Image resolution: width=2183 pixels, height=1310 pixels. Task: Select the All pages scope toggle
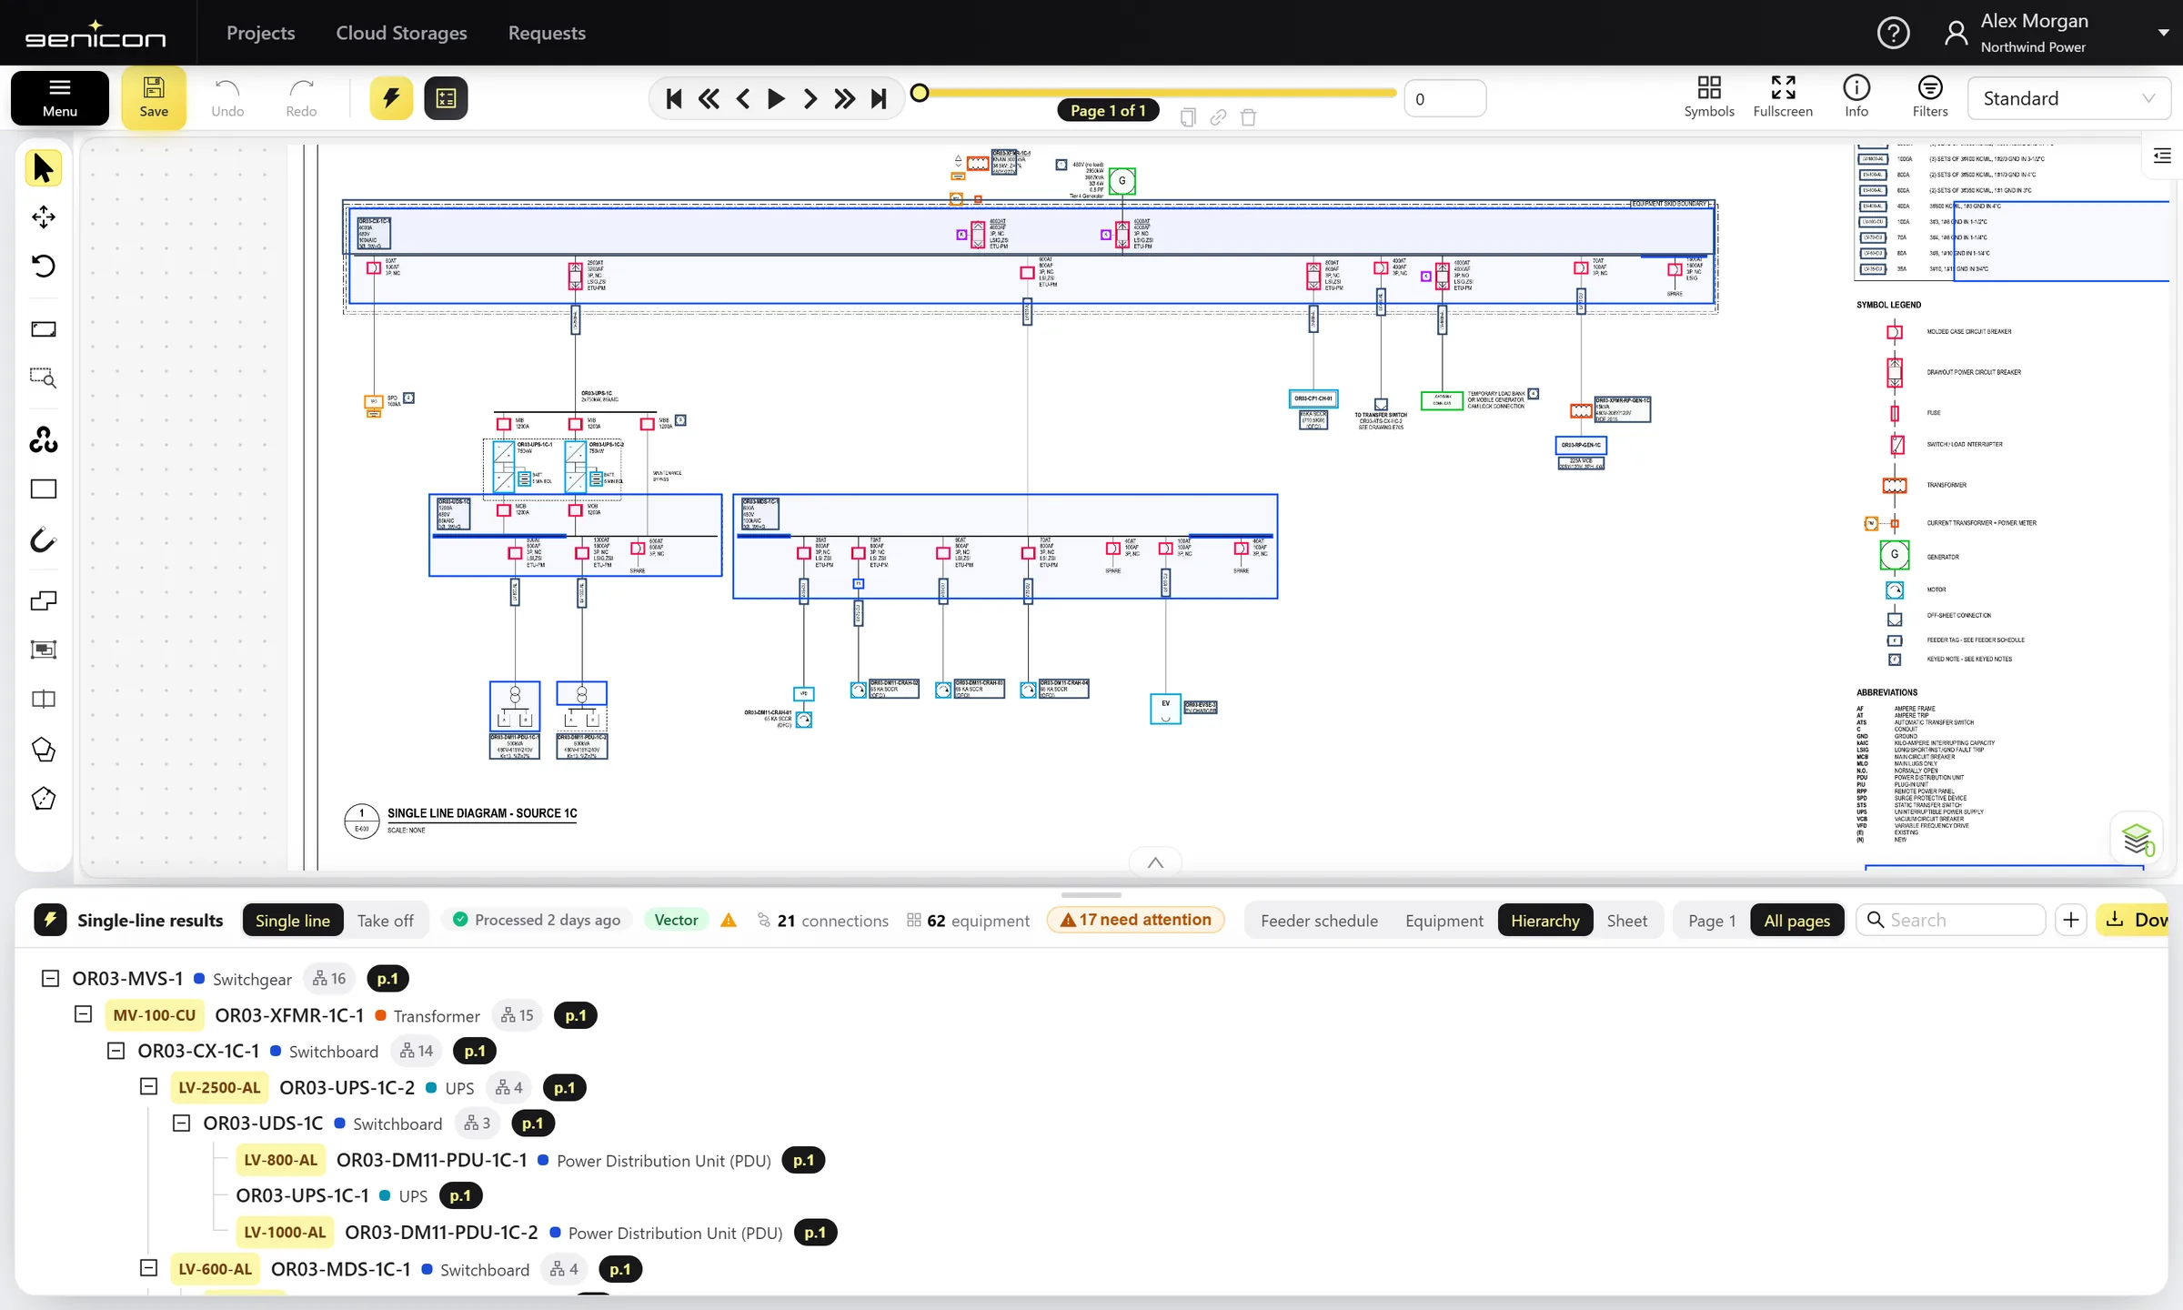click(x=1796, y=920)
